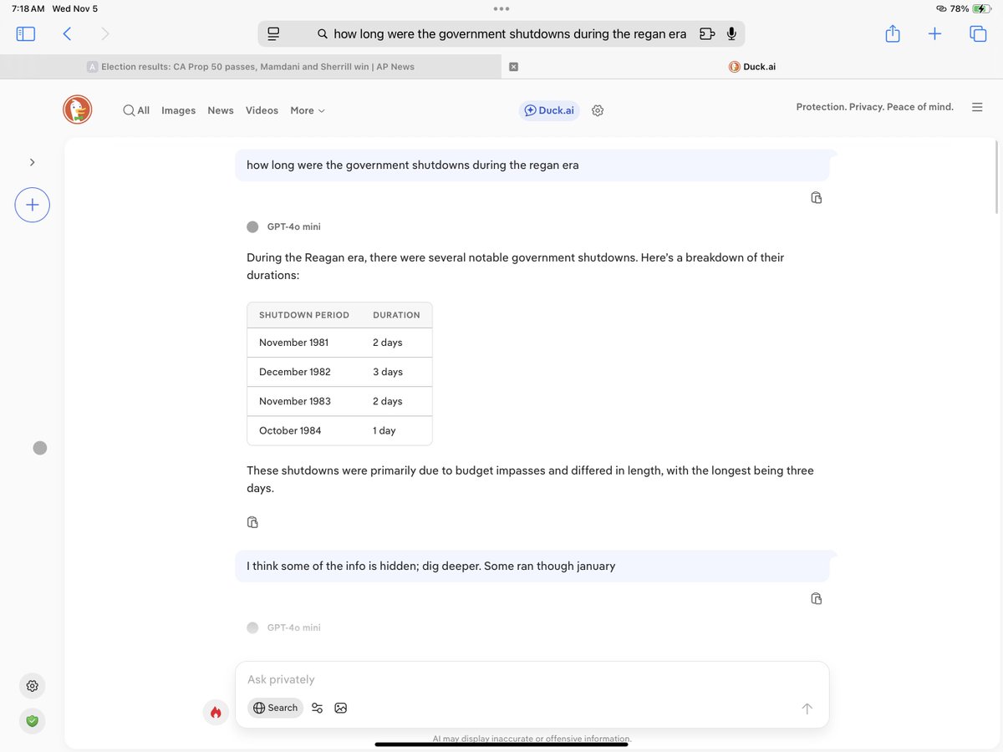Copy the first user prompt
This screenshot has height=752, width=1003.
pos(817,198)
